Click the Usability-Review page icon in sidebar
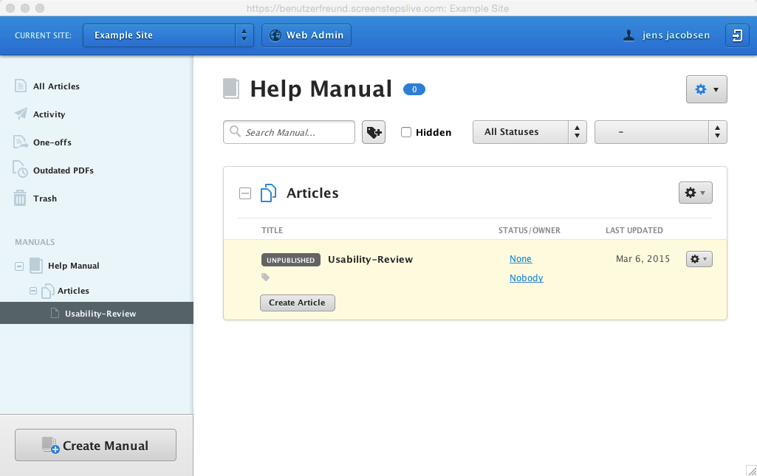This screenshot has width=757, height=476. (55, 314)
